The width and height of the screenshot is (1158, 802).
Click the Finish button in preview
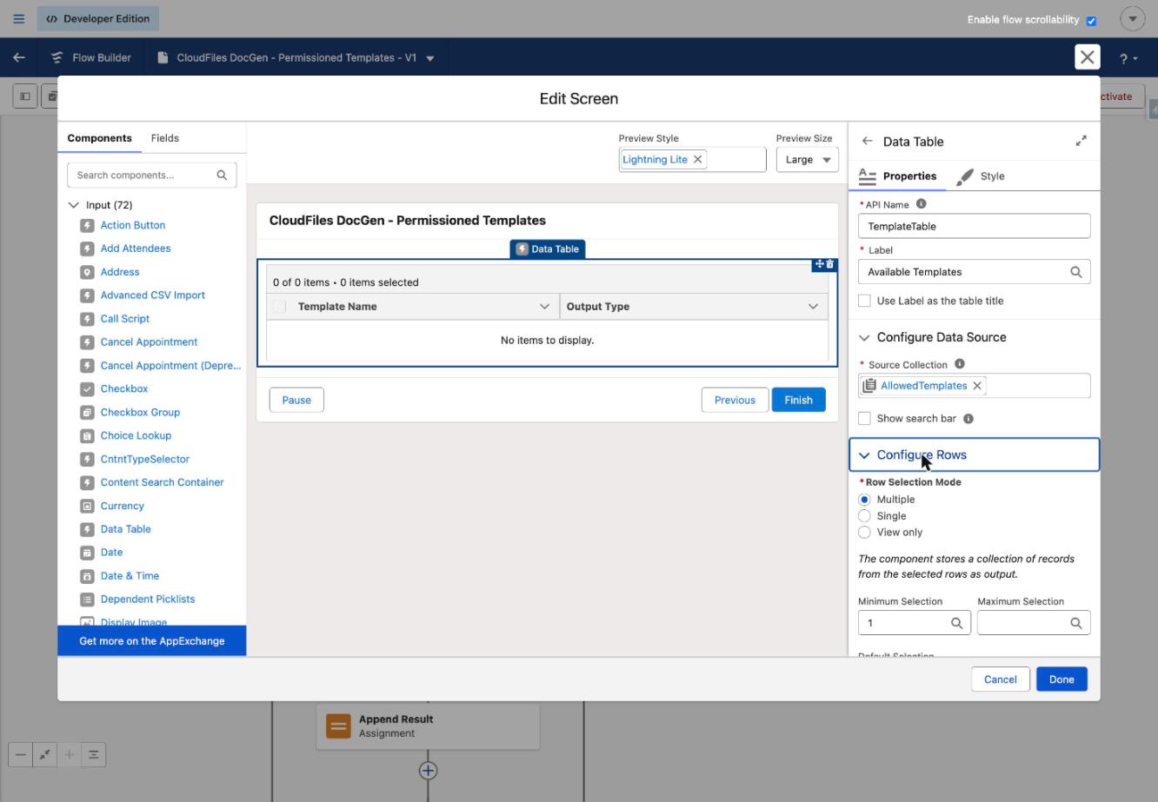pos(798,400)
